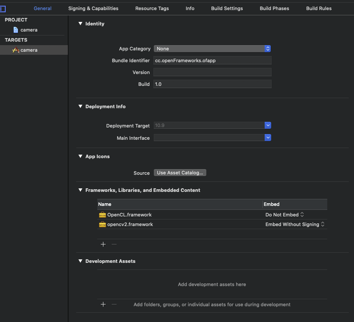Add a development asset with plus icon
Screen dimensions: 354x322
(x=103, y=304)
